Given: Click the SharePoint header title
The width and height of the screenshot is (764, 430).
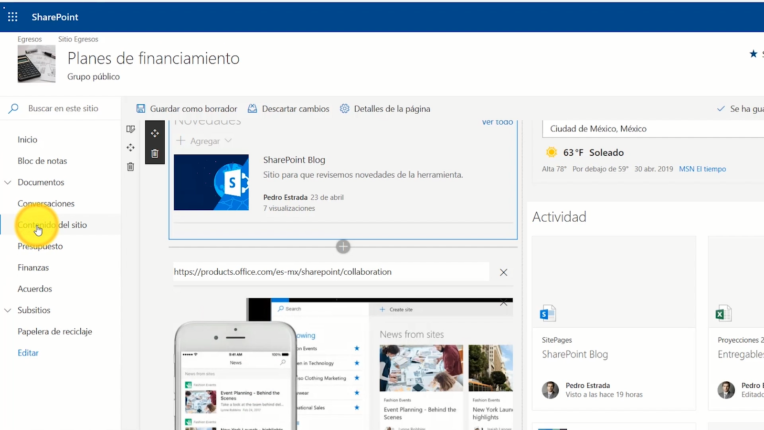Looking at the screenshot, I should coord(55,17).
